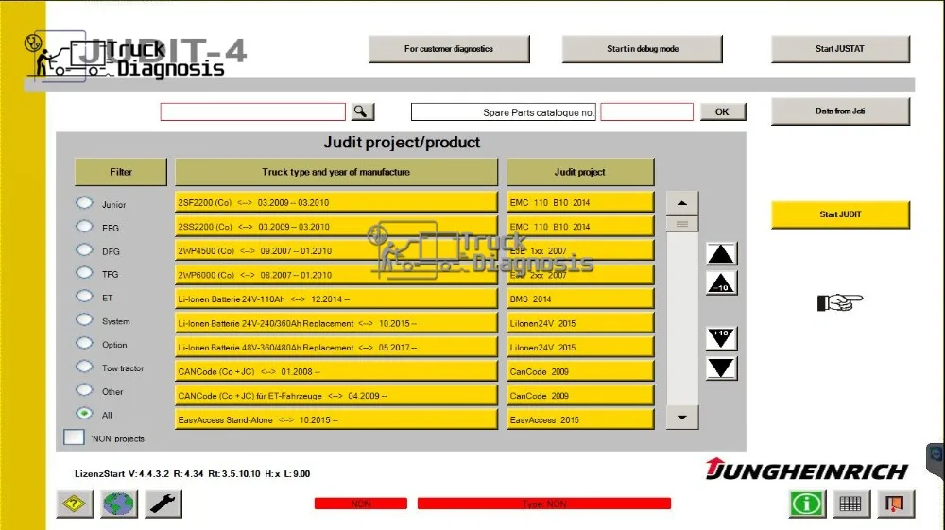Select the 2SF2200 (Co) truck row
Image resolution: width=945 pixels, height=530 pixels.
coord(336,202)
